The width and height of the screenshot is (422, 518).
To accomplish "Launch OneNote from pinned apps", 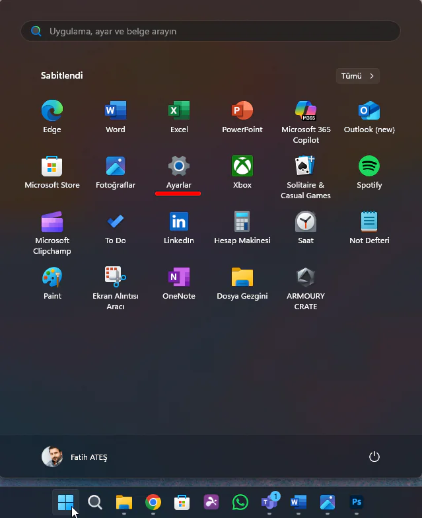I will tap(178, 283).
